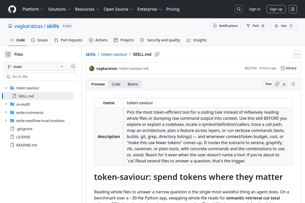The width and height of the screenshot is (305, 203).
Task: Open the Open Source menu dropdown
Action: 118,9
